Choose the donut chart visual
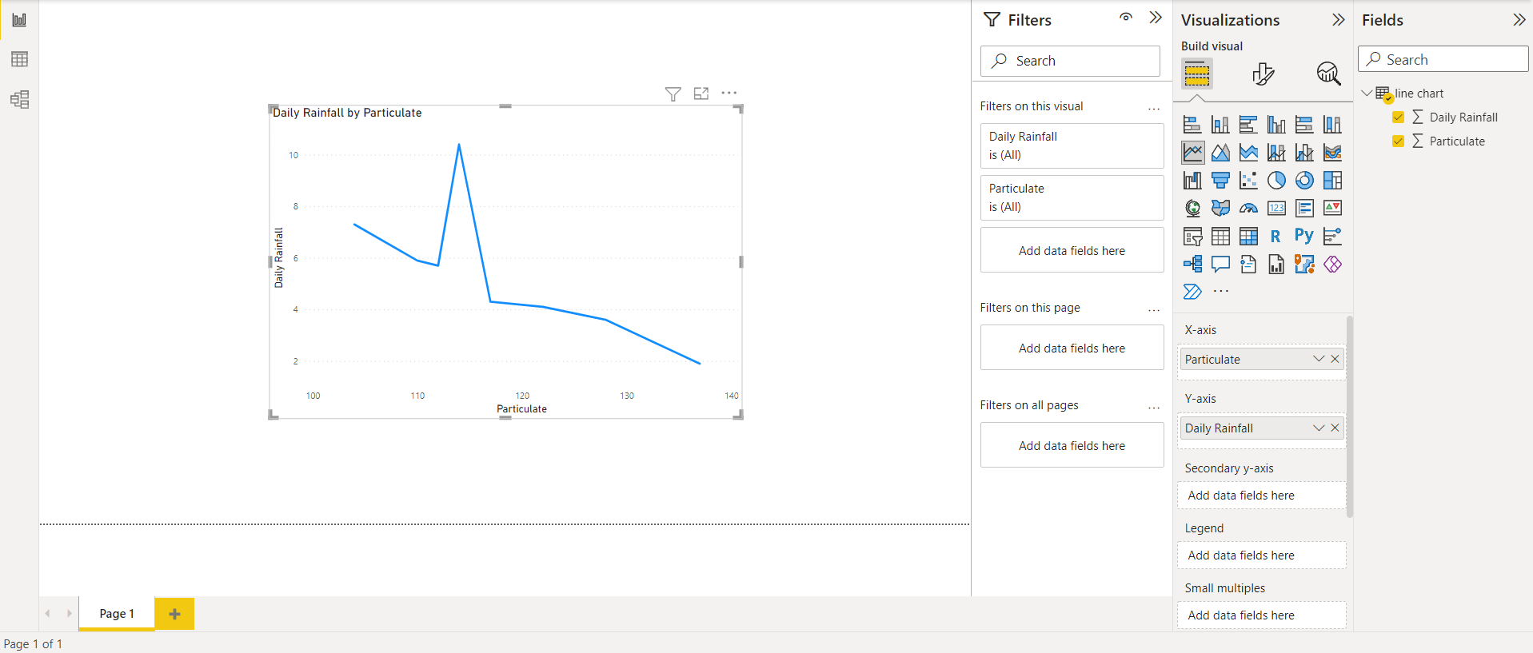1533x653 pixels. (x=1304, y=181)
